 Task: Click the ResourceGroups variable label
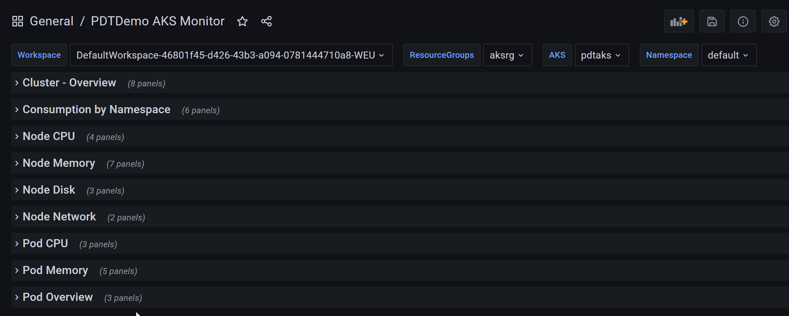[x=442, y=55]
